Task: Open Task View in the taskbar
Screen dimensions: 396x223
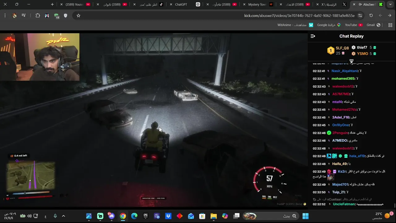Action: (x=236, y=216)
